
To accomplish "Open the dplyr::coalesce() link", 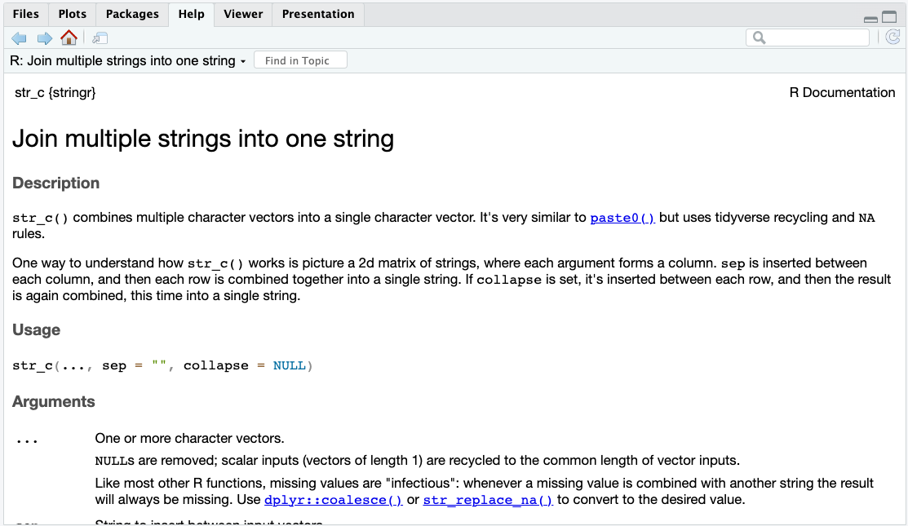I will click(334, 500).
